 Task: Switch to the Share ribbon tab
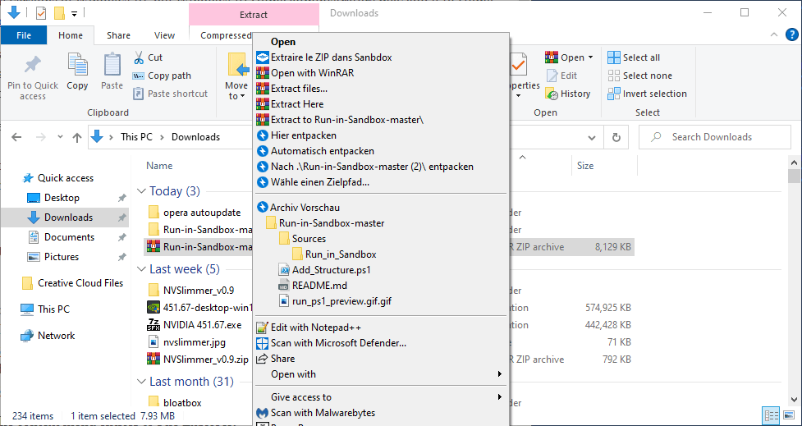pos(118,35)
